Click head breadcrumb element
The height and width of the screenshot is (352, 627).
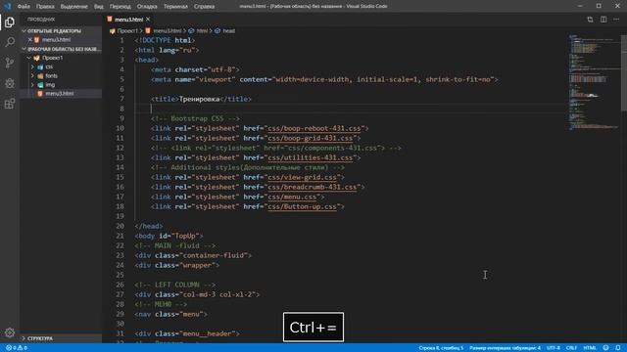[x=228, y=30]
